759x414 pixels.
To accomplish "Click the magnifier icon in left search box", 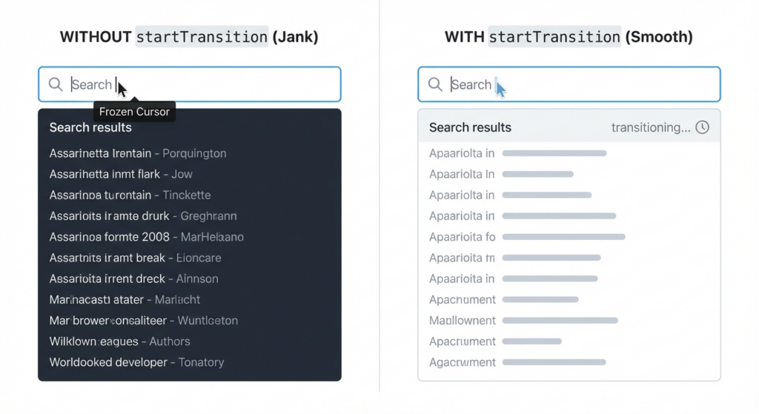I will [55, 84].
